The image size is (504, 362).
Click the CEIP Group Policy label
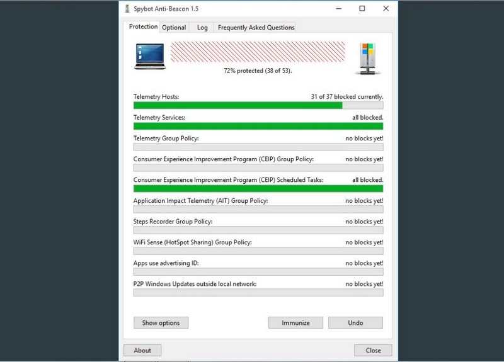point(224,159)
